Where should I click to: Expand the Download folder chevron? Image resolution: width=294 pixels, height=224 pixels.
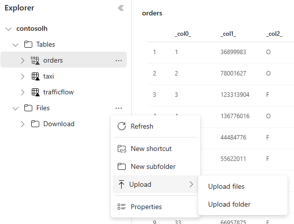pos(22,124)
